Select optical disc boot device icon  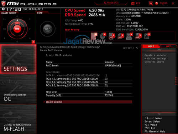point(103,36)
